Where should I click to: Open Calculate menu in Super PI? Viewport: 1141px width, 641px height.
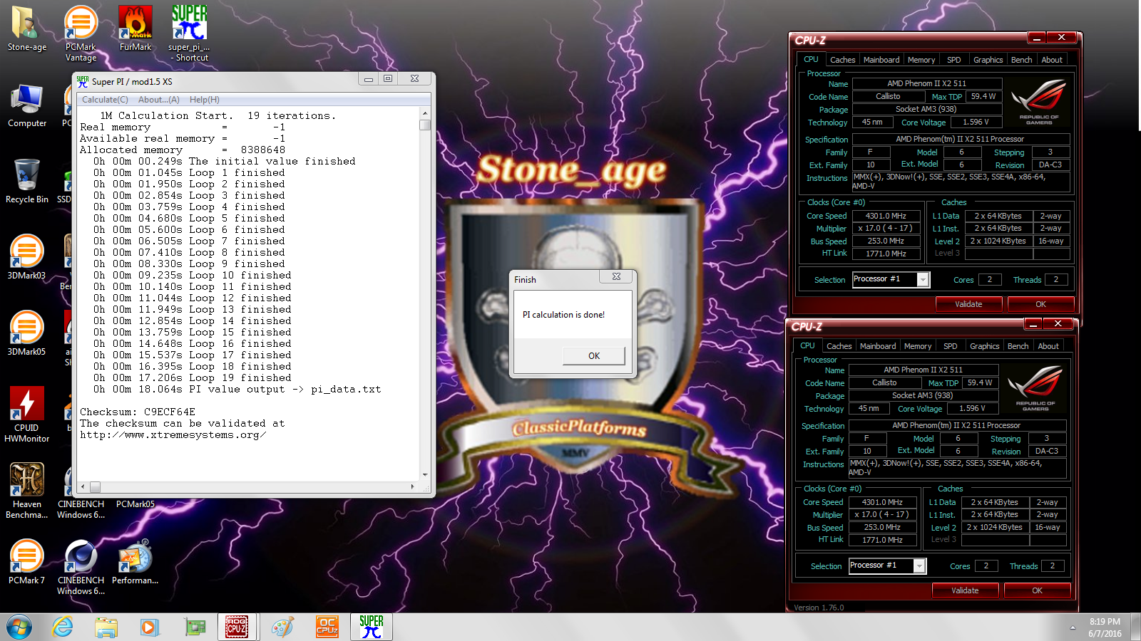pos(105,100)
